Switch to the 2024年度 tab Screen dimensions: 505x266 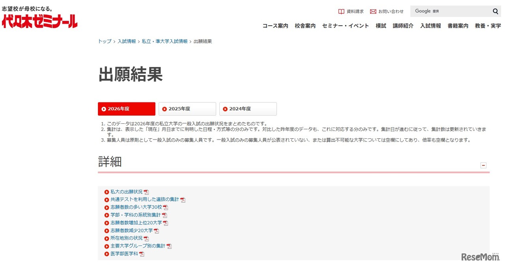tap(248, 109)
